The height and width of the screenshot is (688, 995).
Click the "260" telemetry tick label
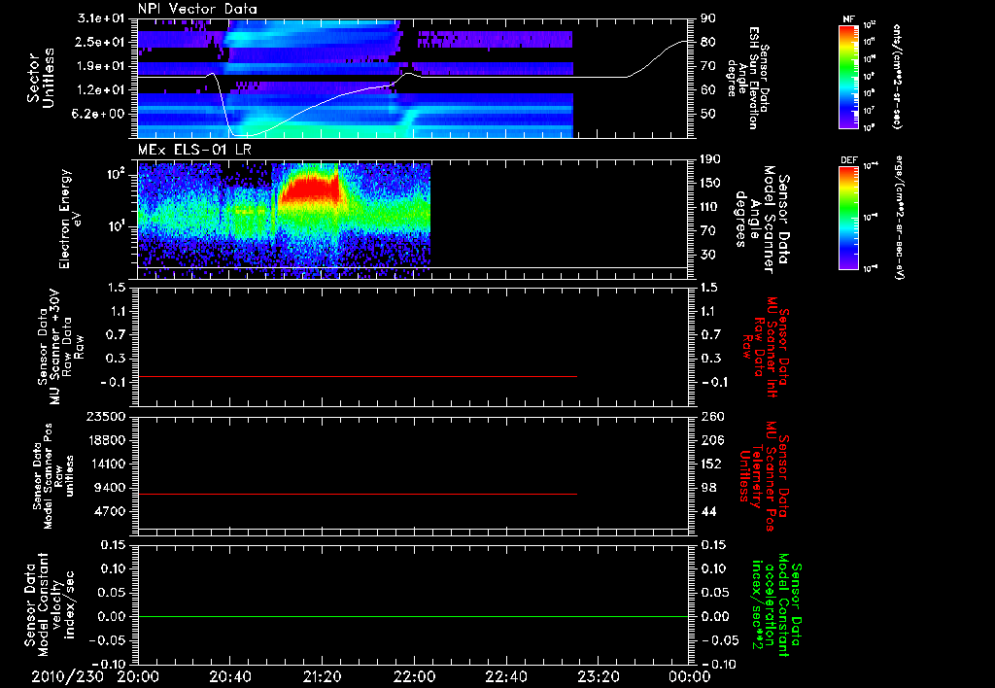tap(710, 416)
